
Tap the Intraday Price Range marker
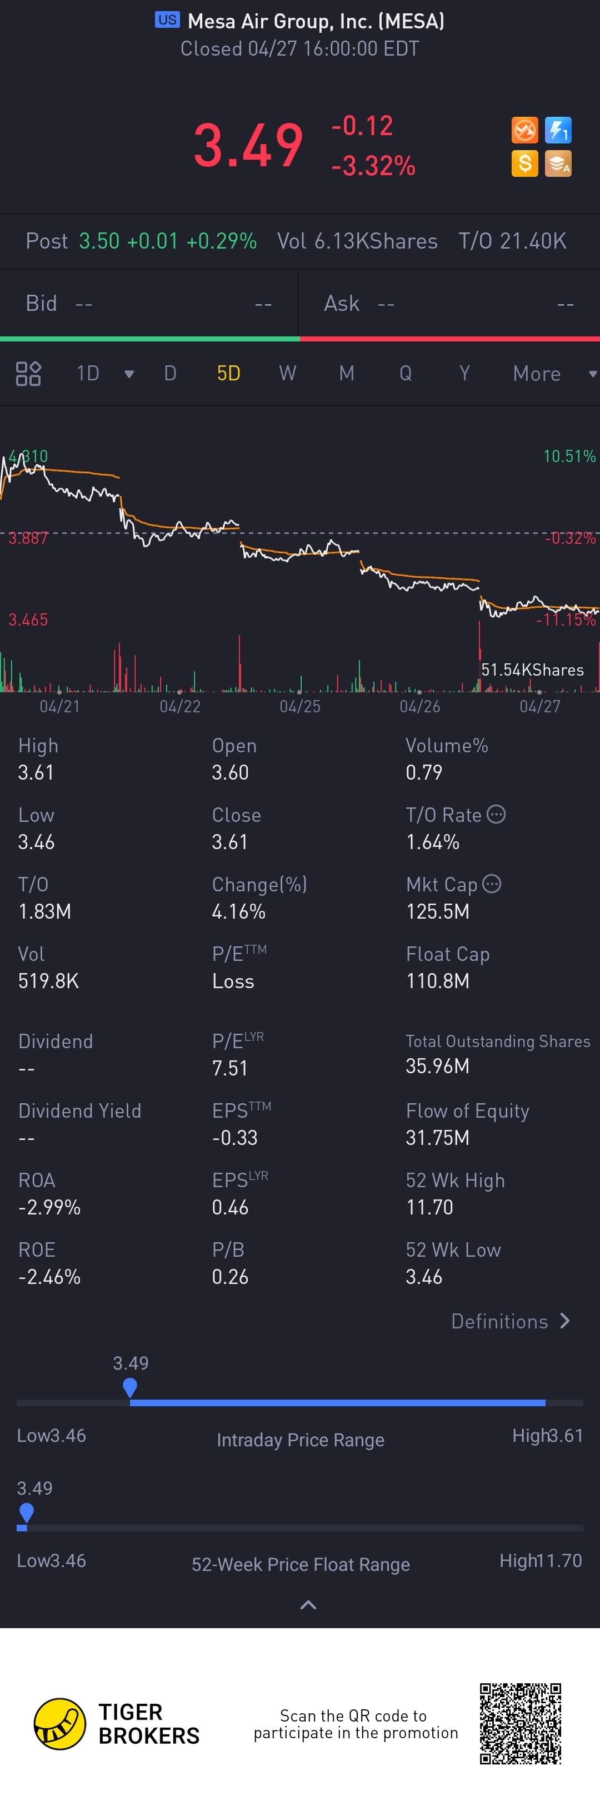(x=130, y=1387)
